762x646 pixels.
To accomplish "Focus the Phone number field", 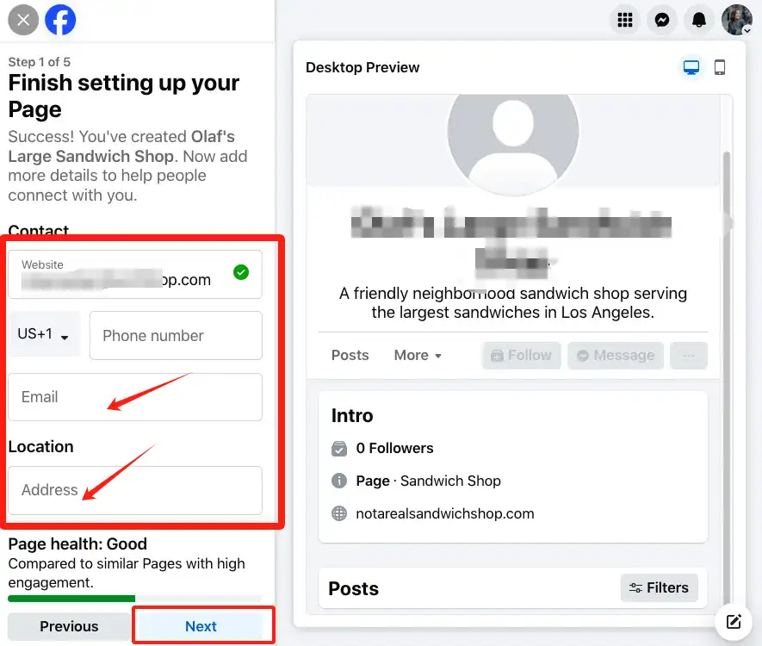I will [x=176, y=335].
